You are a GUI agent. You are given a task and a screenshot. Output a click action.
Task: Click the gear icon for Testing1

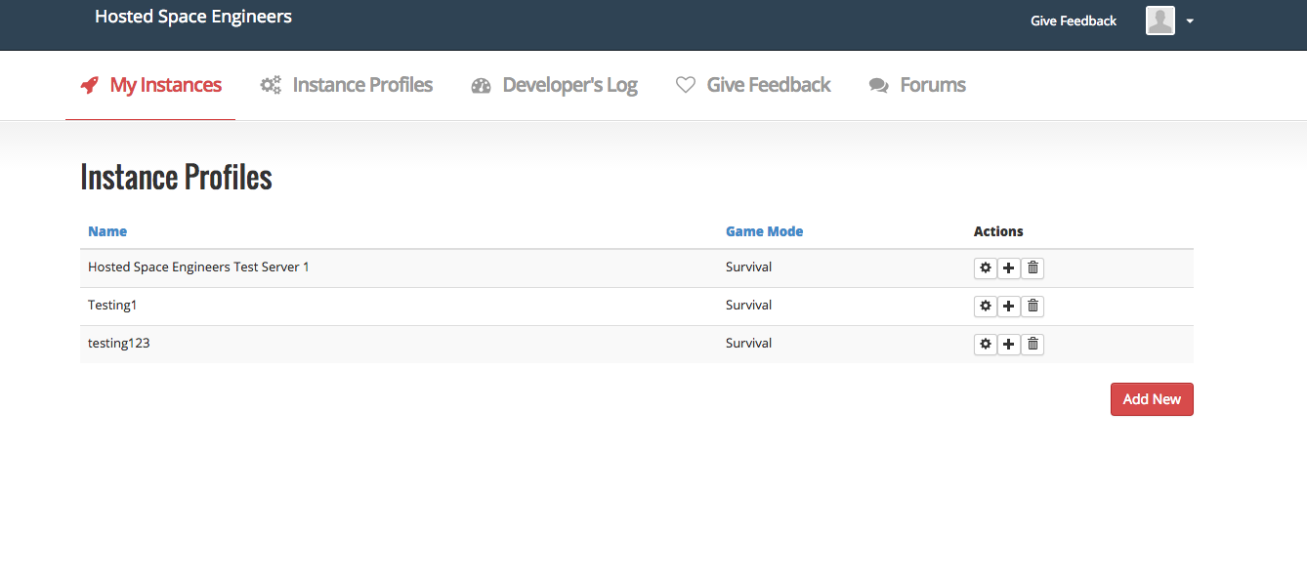pos(986,307)
